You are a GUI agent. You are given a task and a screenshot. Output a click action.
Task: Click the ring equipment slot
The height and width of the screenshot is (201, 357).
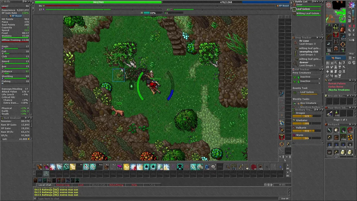click(329, 44)
